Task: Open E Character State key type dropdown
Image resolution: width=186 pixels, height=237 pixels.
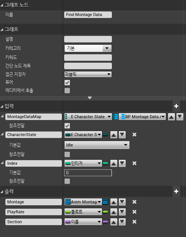Action: 88,117
